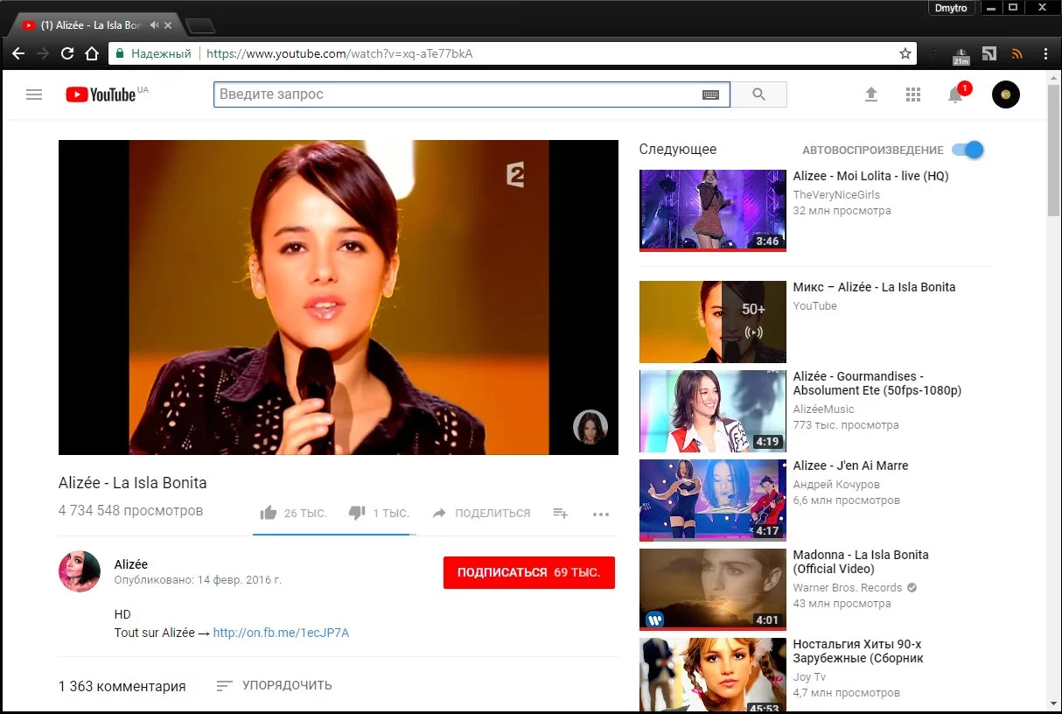This screenshot has width=1062, height=714.
Task: Open the http://on.fb.me/1ecJP7A description link
Action: coord(280,632)
